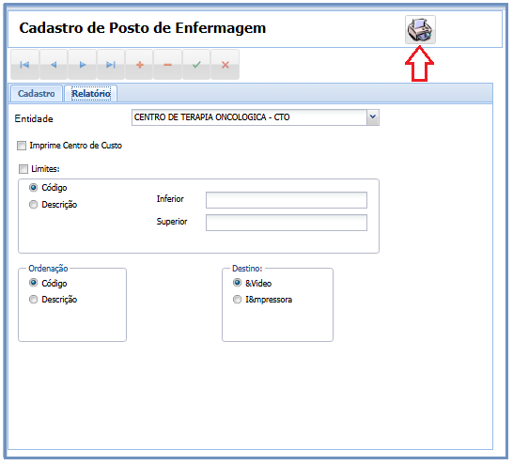
Task: Focus the Inferior limit input field
Action: pos(287,200)
